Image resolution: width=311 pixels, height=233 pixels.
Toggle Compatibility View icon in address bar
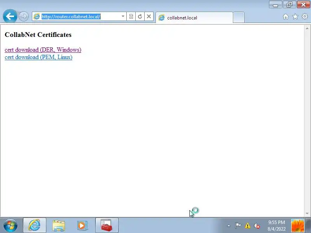131,16
